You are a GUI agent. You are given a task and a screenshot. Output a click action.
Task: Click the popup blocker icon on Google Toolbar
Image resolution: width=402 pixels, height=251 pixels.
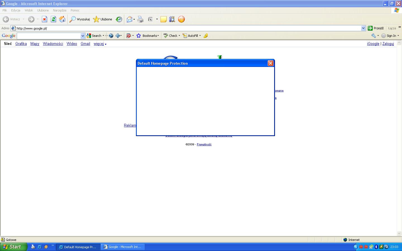(x=129, y=36)
